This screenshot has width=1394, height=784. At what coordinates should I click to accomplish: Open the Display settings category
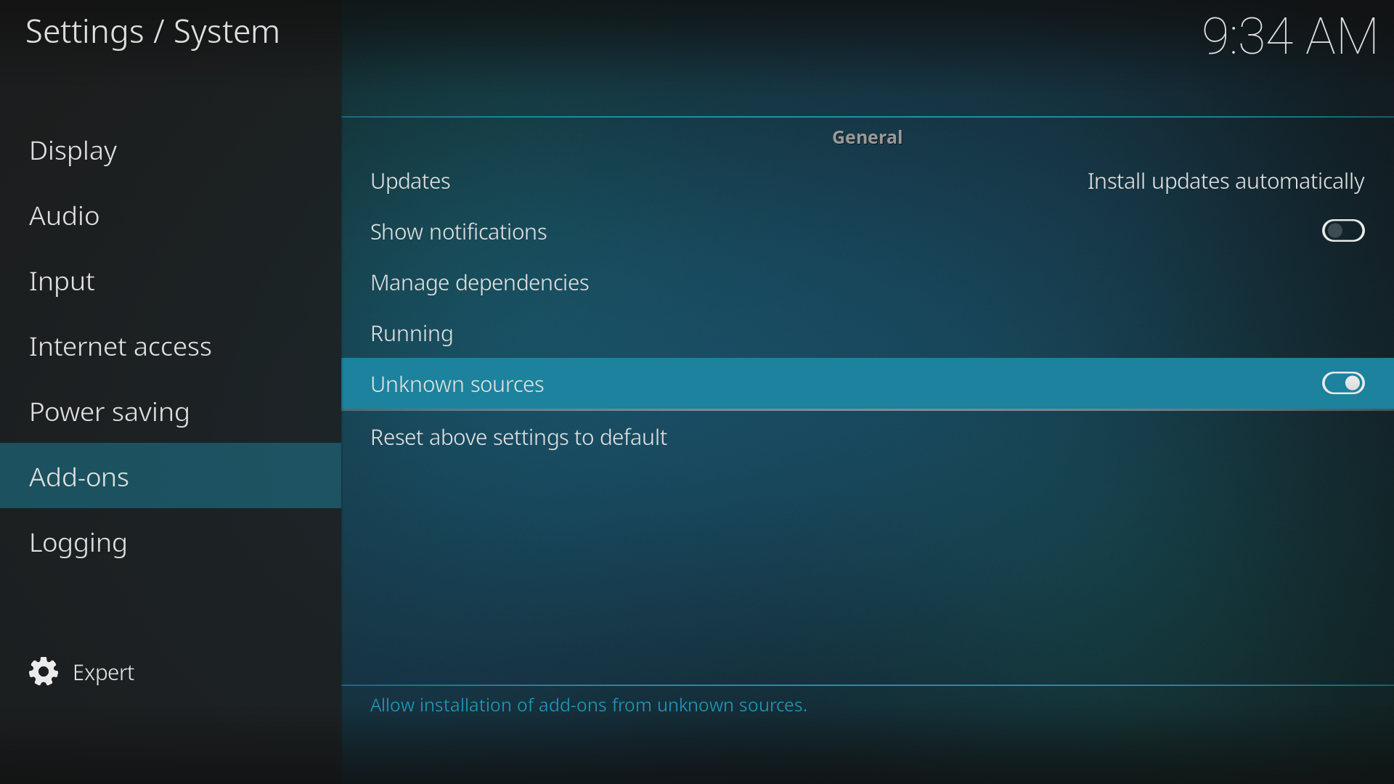click(73, 150)
